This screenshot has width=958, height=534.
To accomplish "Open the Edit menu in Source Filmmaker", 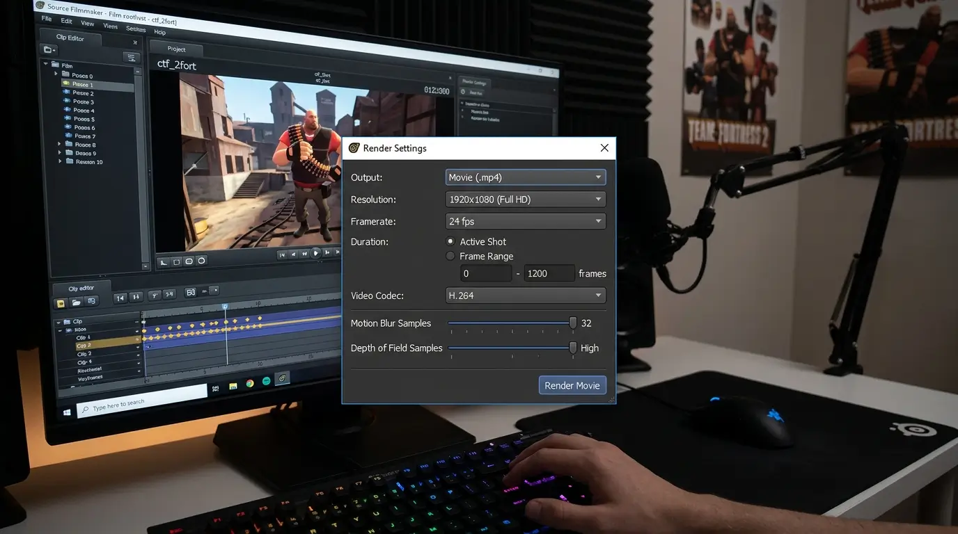I will (x=66, y=21).
